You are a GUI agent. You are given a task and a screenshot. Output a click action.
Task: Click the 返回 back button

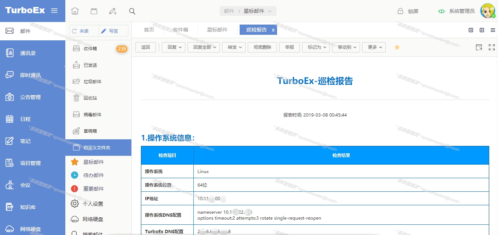point(146,47)
